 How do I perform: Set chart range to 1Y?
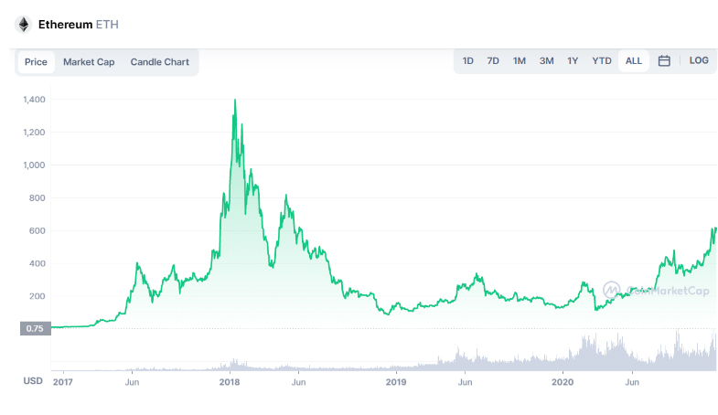pyautogui.click(x=573, y=61)
